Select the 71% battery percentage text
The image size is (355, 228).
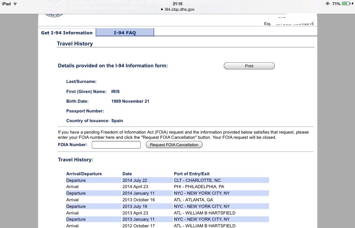336,3
